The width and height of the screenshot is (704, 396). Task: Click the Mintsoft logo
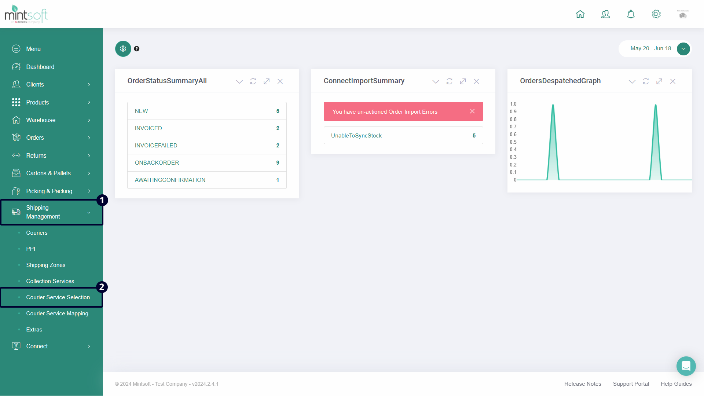coord(26,14)
